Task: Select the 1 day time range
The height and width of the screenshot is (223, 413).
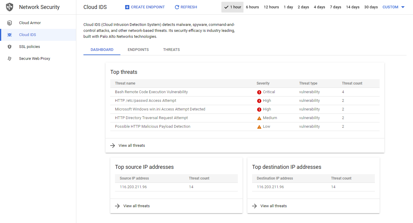Action: pyautogui.click(x=288, y=7)
